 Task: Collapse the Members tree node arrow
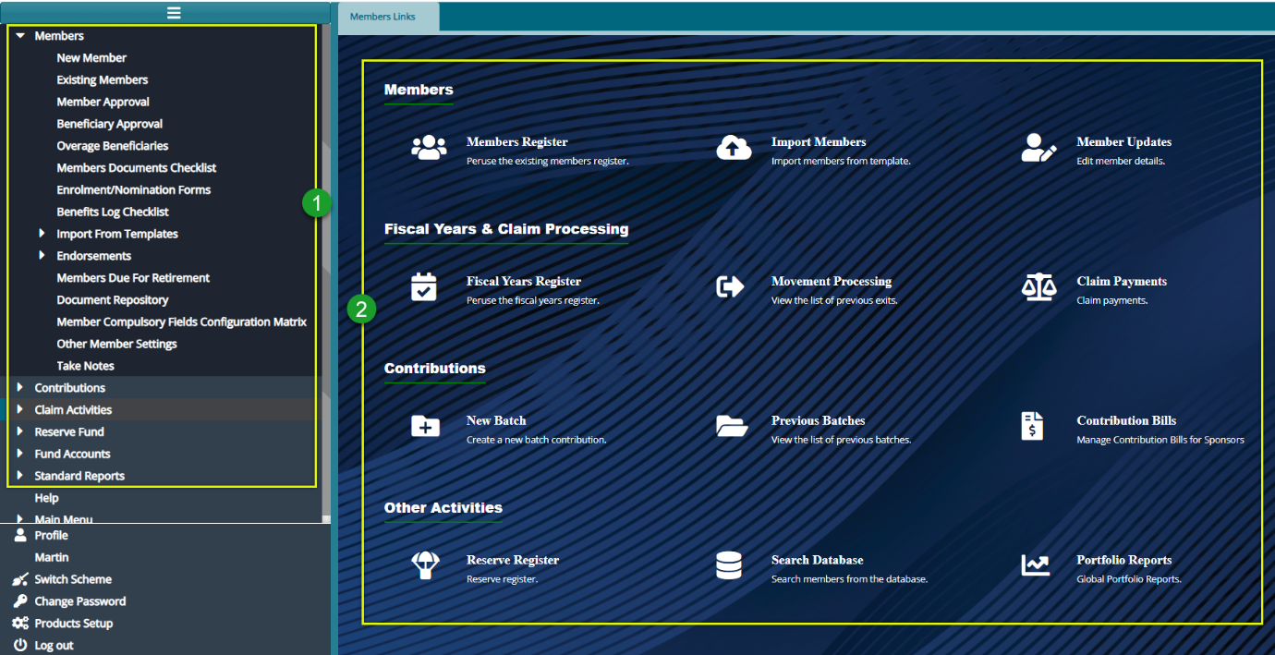click(x=19, y=35)
